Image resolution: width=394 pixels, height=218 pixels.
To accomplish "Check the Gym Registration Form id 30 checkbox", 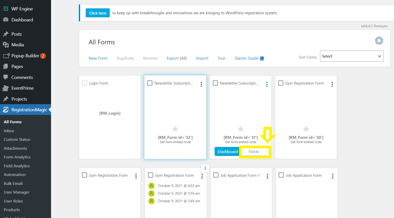I will (281, 83).
